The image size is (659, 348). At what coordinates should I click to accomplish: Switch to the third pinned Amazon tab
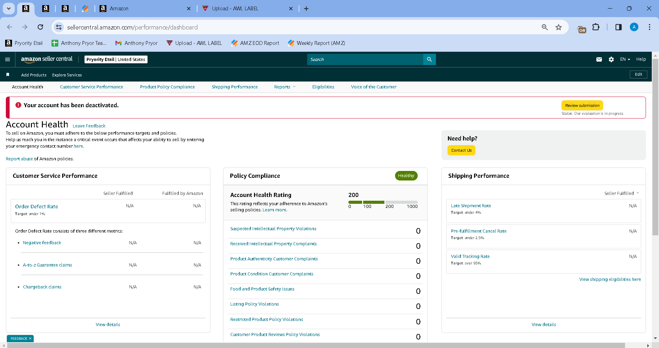click(65, 9)
